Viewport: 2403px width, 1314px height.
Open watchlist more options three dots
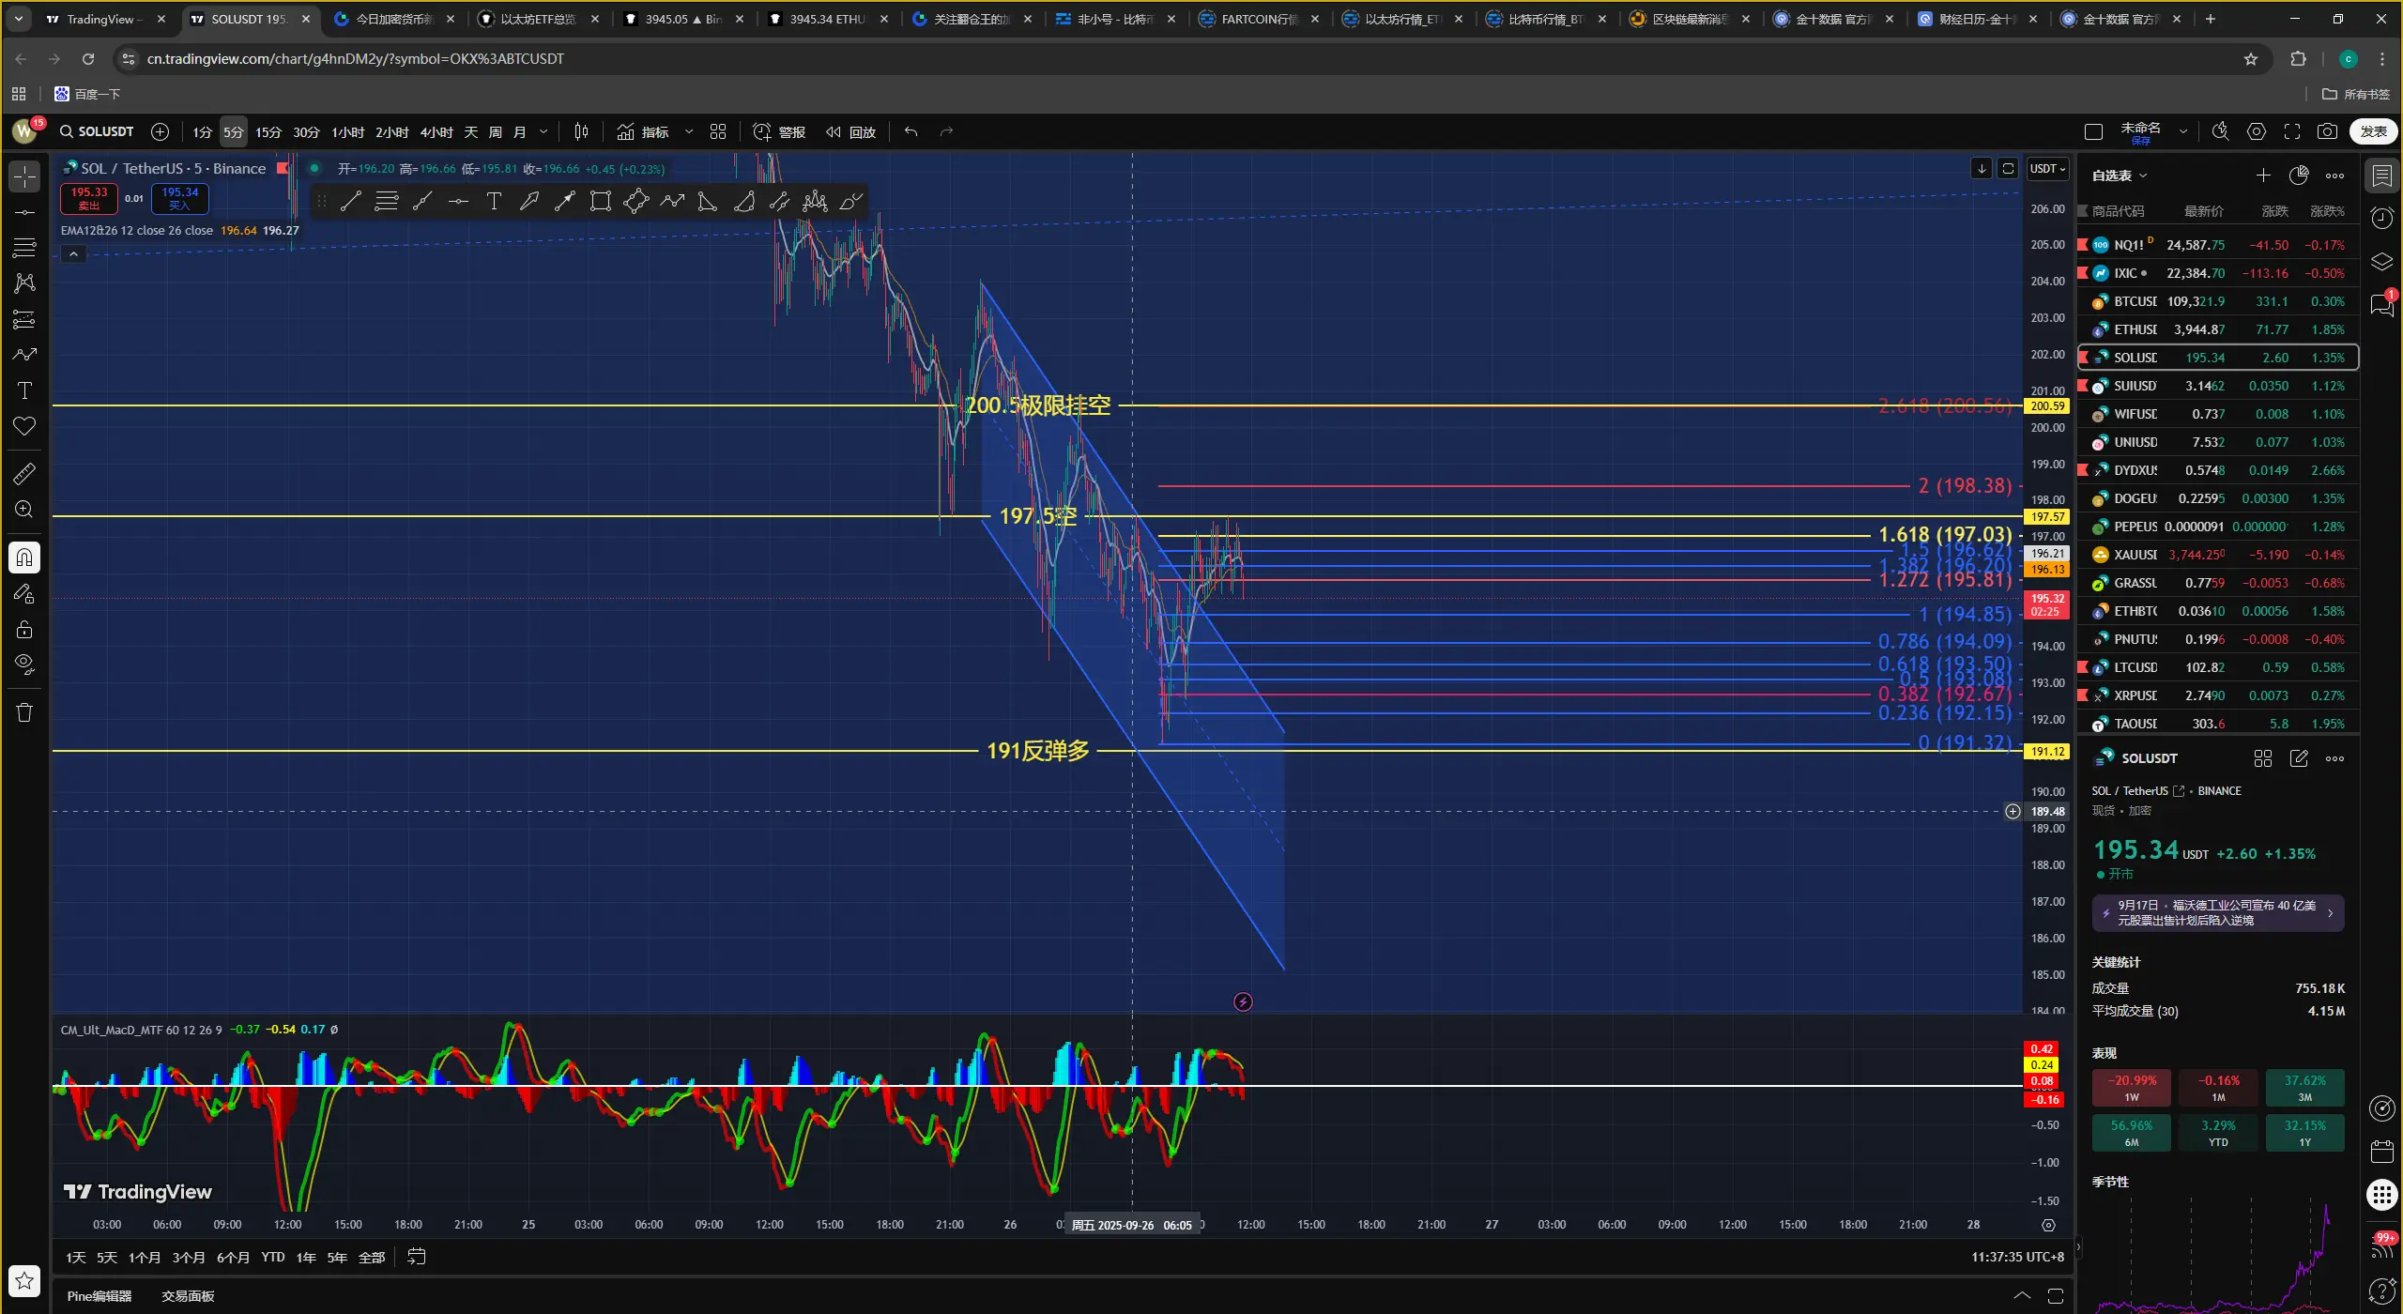pyautogui.click(x=2334, y=176)
